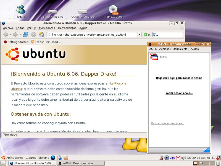Open the Ayuda menu in Firefox

click(x=83, y=28)
